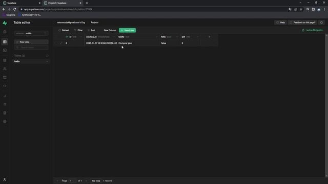Viewport: 328px width, 184px height.
Task: Click the New table button
Action: [31, 42]
